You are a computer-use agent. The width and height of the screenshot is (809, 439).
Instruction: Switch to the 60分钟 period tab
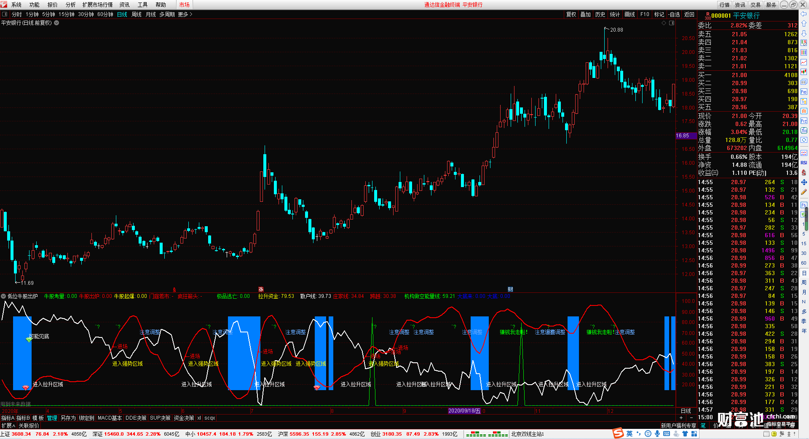point(105,14)
